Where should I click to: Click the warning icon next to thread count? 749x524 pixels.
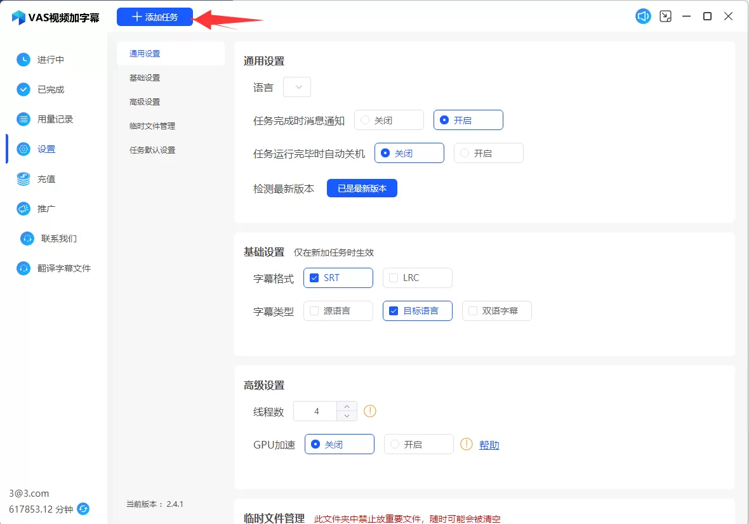(x=370, y=411)
